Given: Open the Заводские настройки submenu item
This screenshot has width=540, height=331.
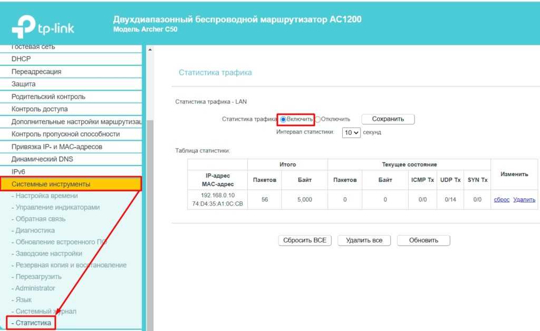Looking at the screenshot, I should coord(49,254).
